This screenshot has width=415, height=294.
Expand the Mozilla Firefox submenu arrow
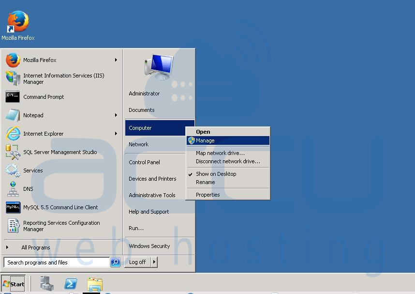tap(116, 60)
